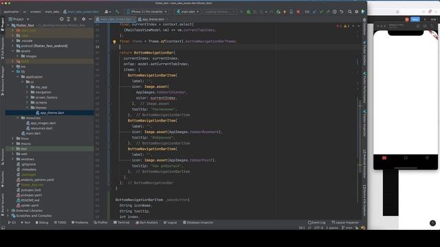Open the Run tool window button

click(x=25, y=222)
